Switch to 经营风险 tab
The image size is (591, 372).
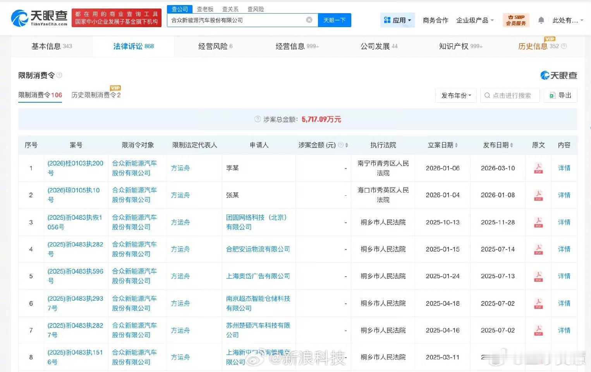pyautogui.click(x=215, y=46)
